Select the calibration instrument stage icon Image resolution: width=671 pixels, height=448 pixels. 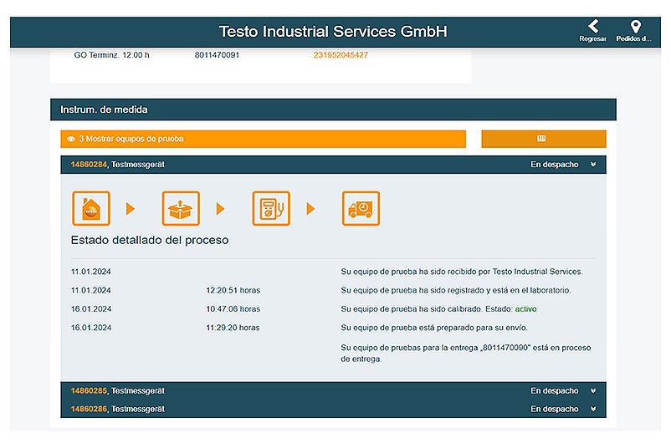coord(271,208)
